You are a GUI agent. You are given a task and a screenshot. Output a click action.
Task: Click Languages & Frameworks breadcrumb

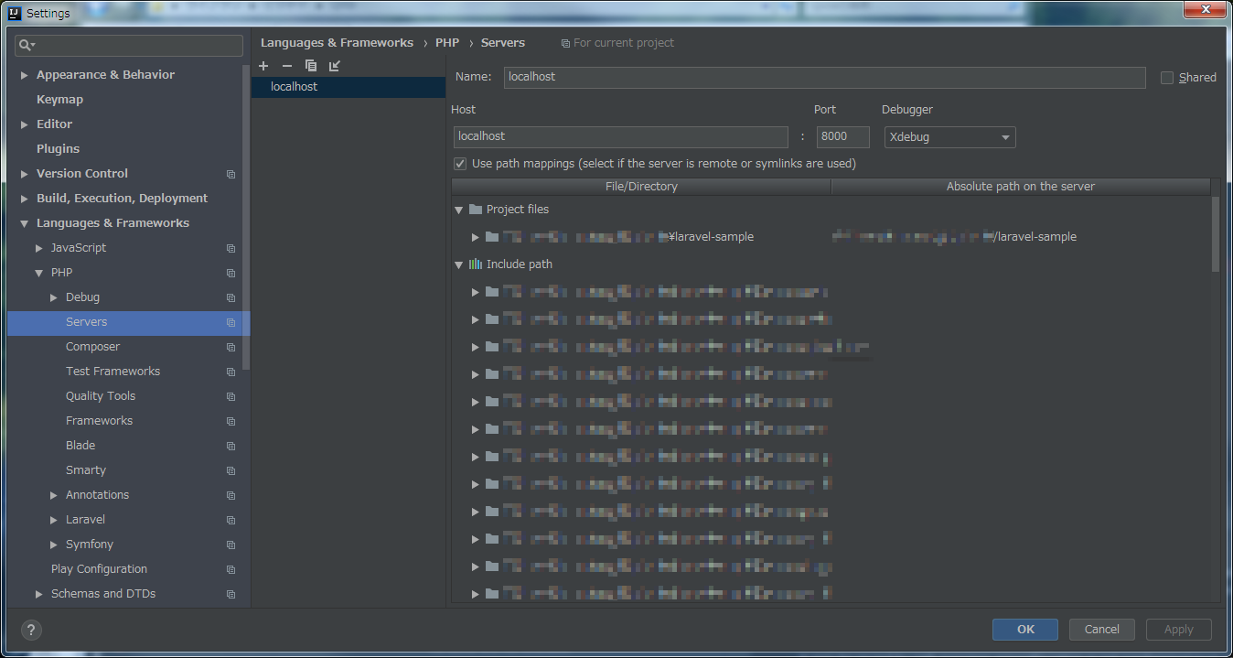pyautogui.click(x=337, y=43)
